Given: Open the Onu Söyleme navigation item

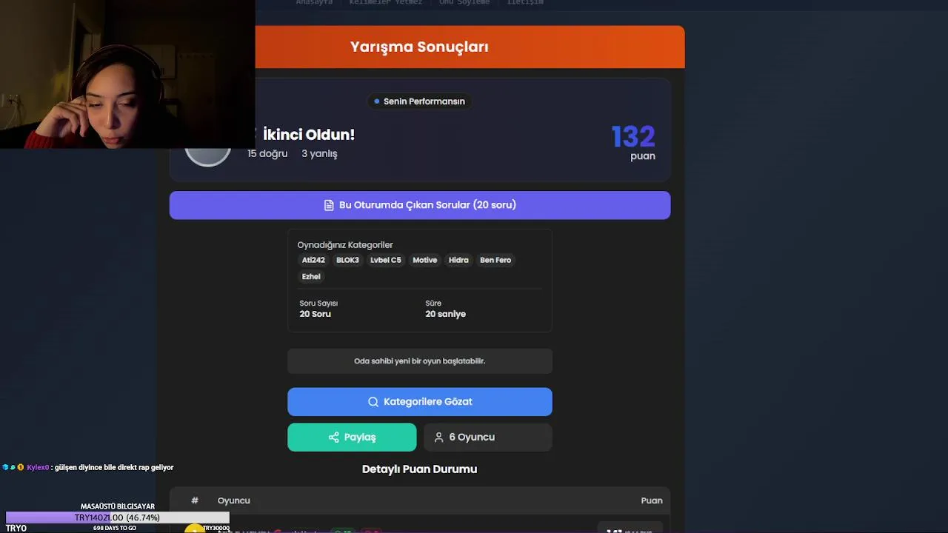Looking at the screenshot, I should pos(464,2).
